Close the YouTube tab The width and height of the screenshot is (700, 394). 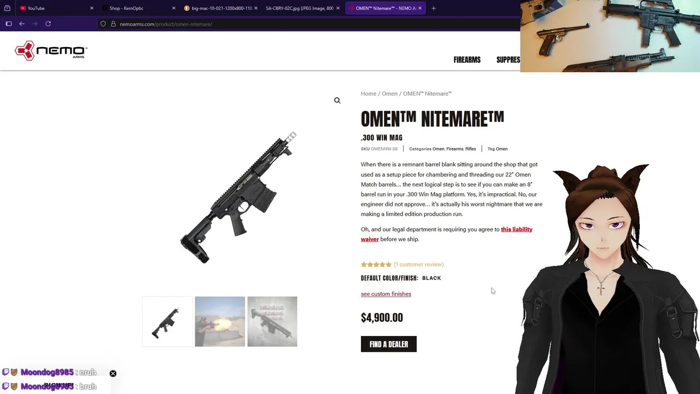tap(91, 8)
